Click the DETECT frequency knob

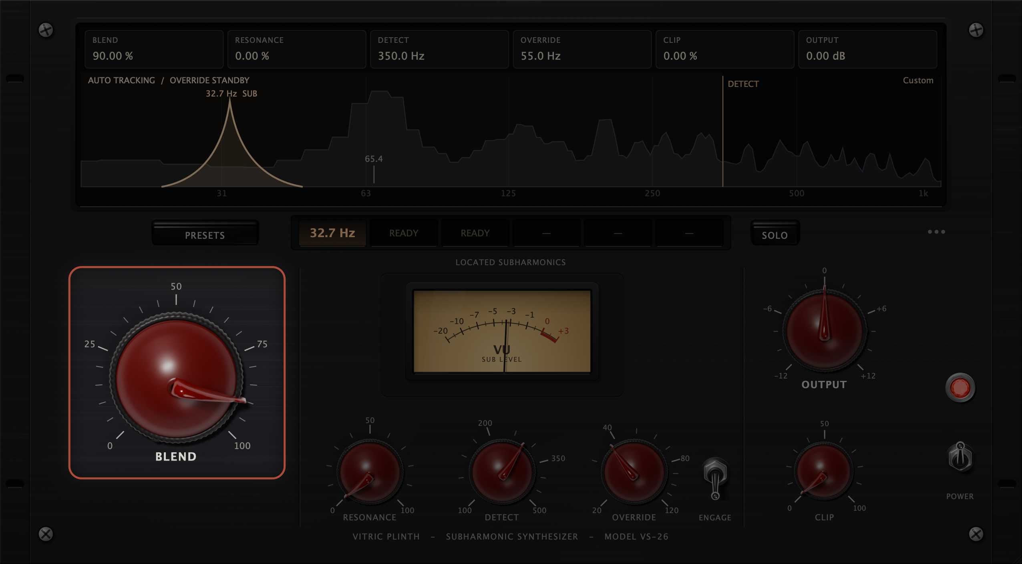point(502,472)
